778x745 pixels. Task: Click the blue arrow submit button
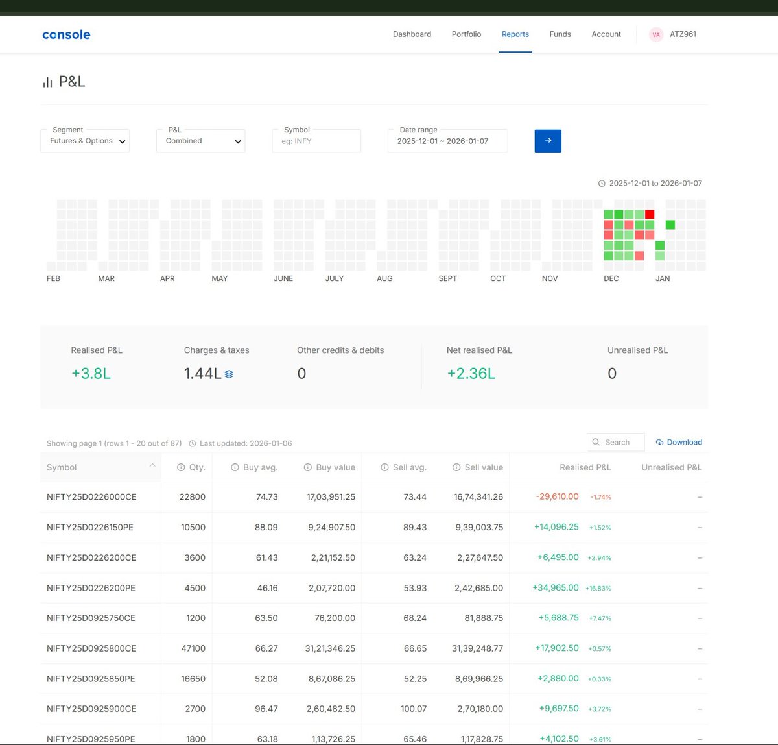[548, 141]
